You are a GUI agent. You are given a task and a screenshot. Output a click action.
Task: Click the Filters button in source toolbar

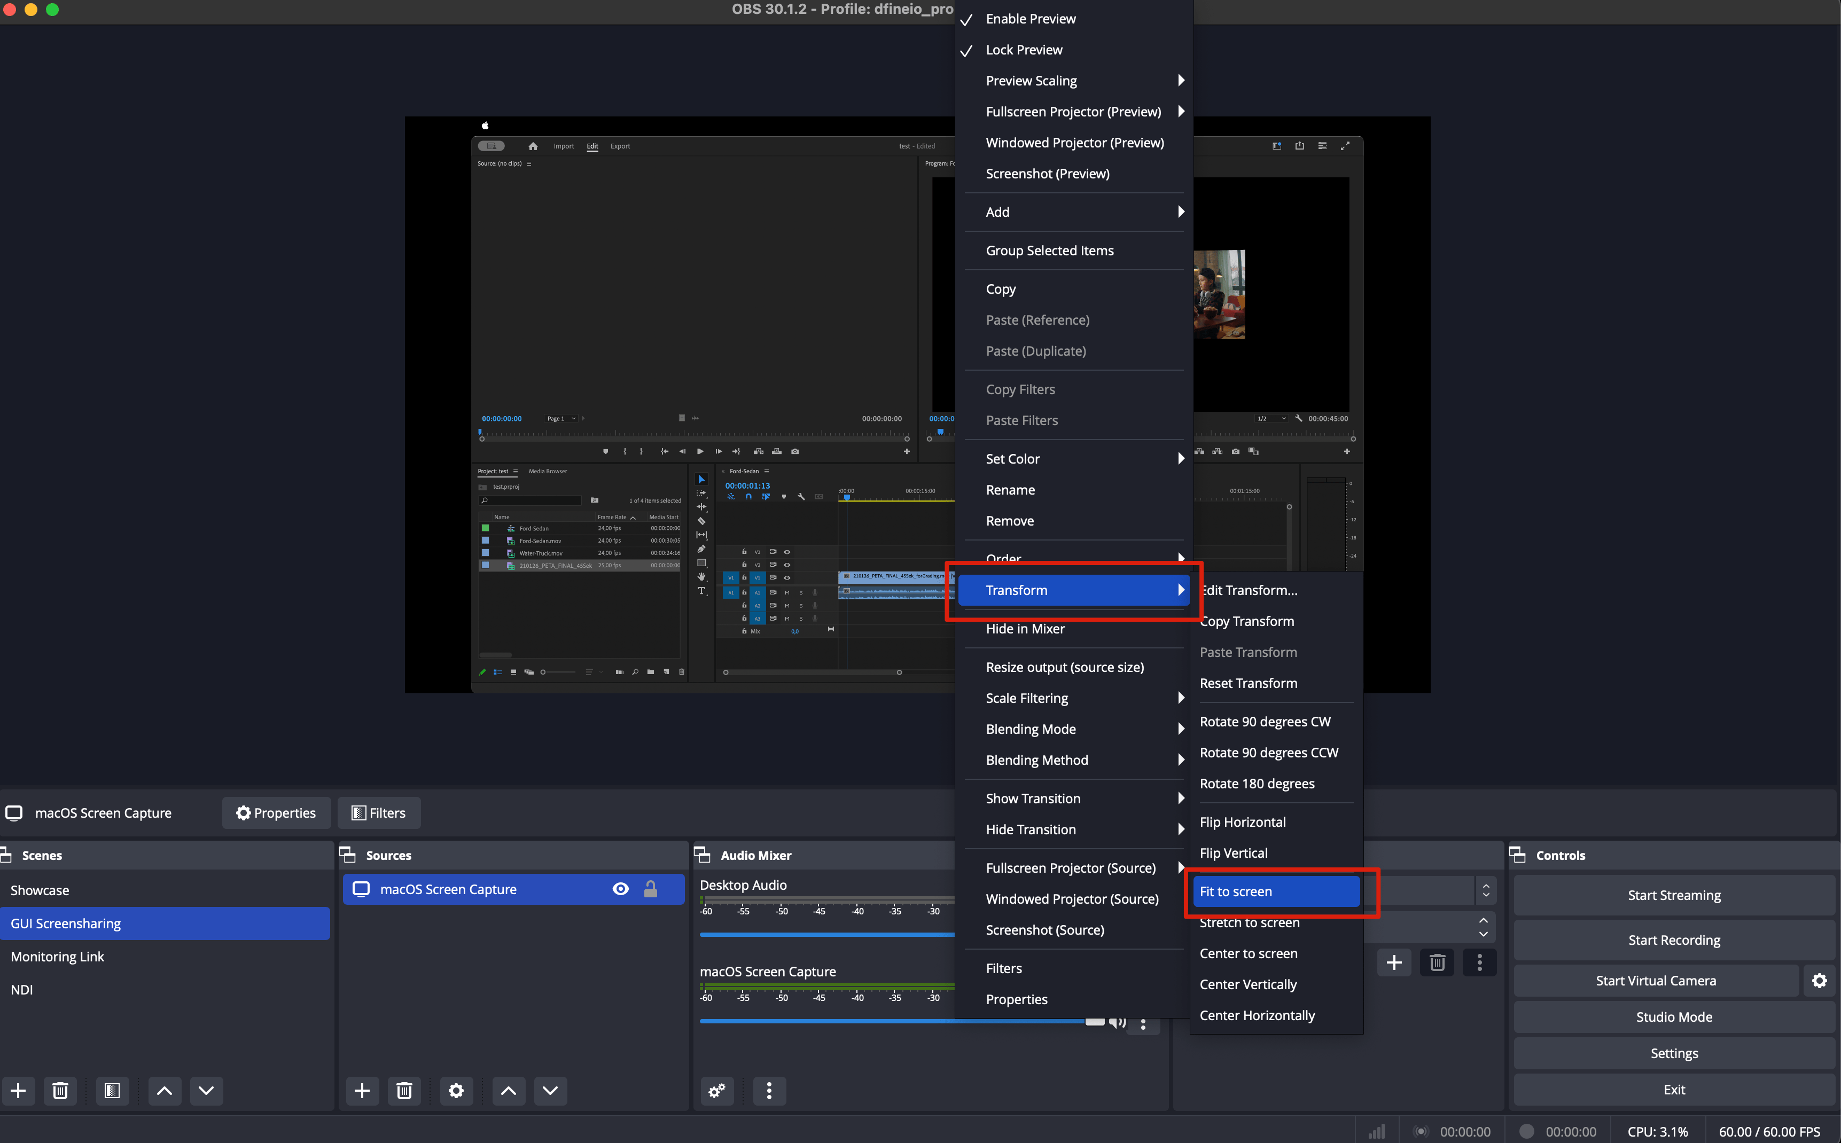379,812
